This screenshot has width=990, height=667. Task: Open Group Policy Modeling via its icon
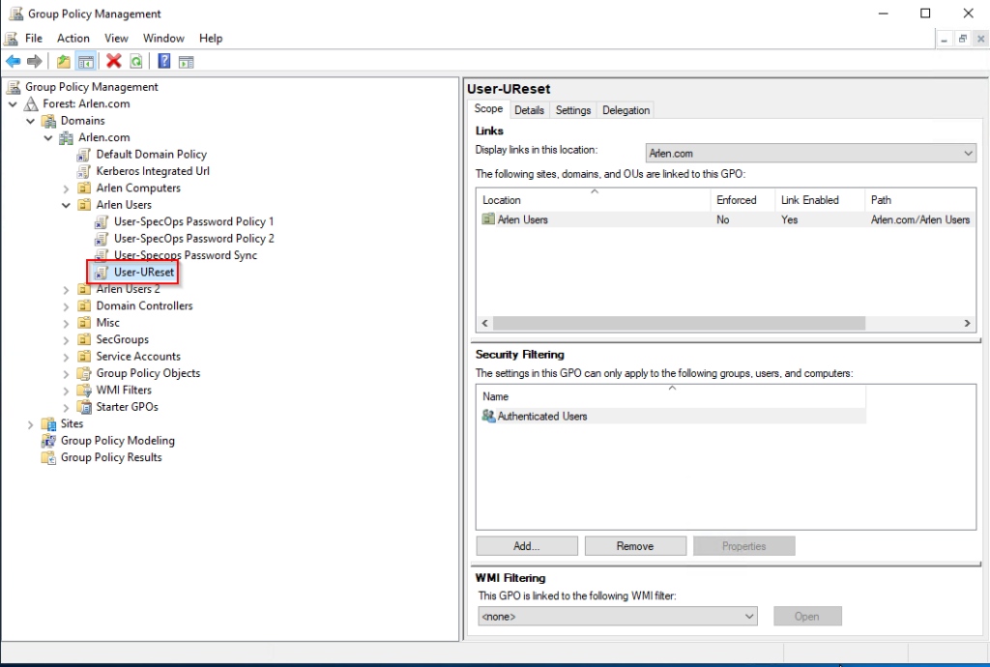click(48, 441)
